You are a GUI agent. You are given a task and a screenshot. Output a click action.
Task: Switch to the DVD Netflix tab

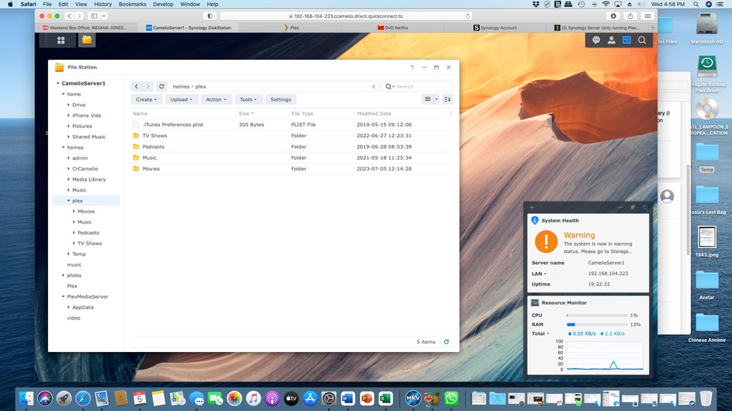click(x=393, y=27)
